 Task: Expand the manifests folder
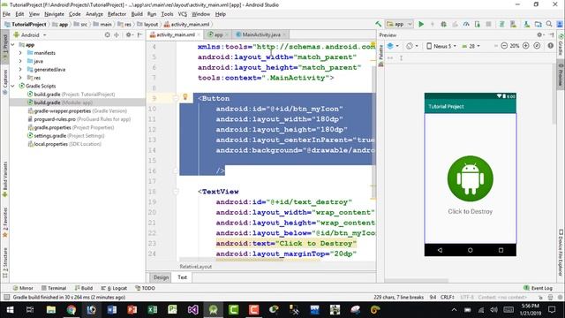[20, 53]
